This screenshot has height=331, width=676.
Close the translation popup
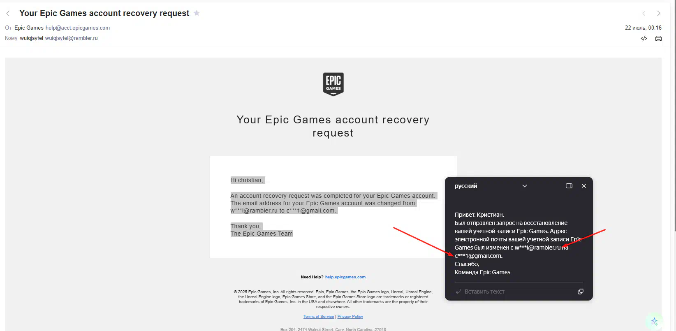pos(584,186)
